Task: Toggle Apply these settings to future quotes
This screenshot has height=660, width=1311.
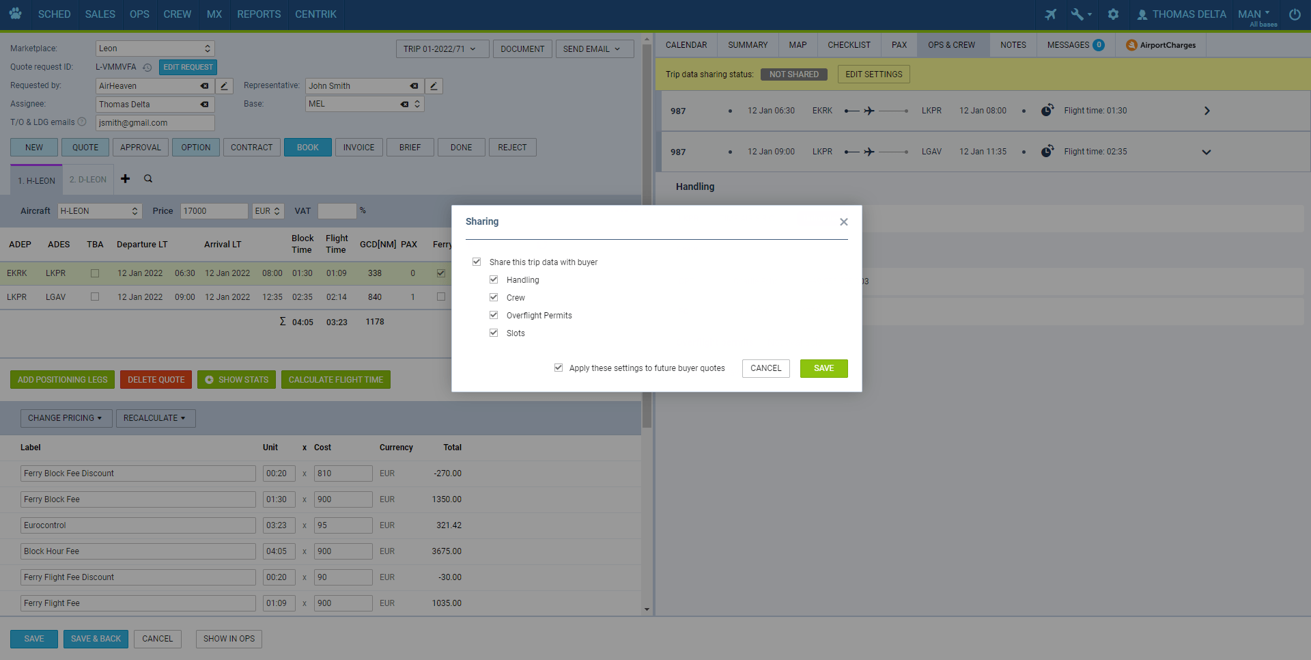Action: tap(559, 368)
